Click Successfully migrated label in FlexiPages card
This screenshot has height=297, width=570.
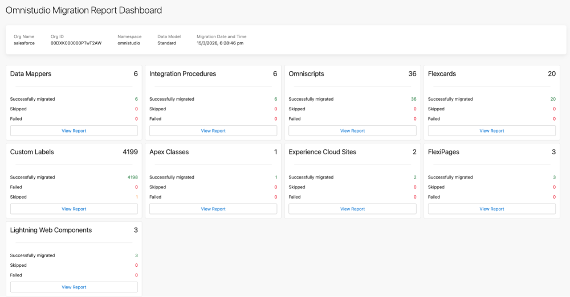click(x=450, y=177)
